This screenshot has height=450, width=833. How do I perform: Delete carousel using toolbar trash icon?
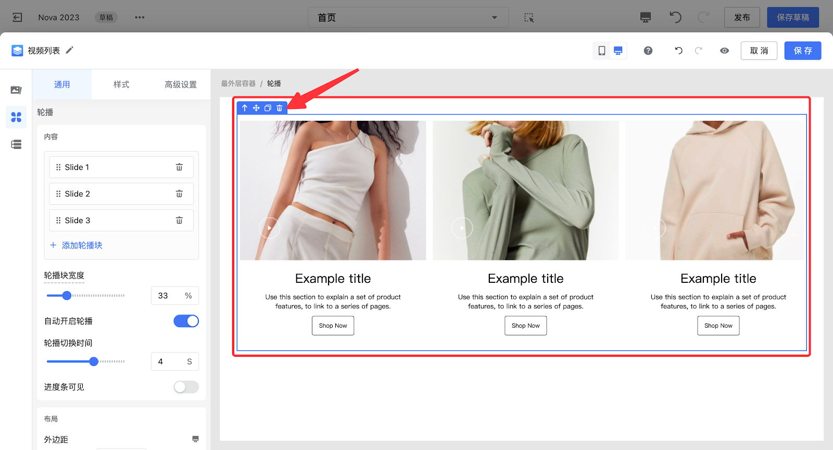click(x=280, y=108)
